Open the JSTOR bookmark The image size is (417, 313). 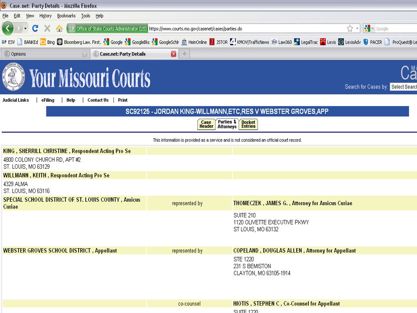pos(218,42)
